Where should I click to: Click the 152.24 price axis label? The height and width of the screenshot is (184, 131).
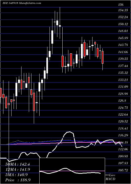point(123,17)
